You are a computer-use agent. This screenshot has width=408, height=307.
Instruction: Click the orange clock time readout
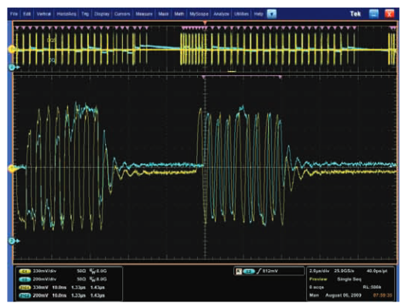click(x=382, y=295)
